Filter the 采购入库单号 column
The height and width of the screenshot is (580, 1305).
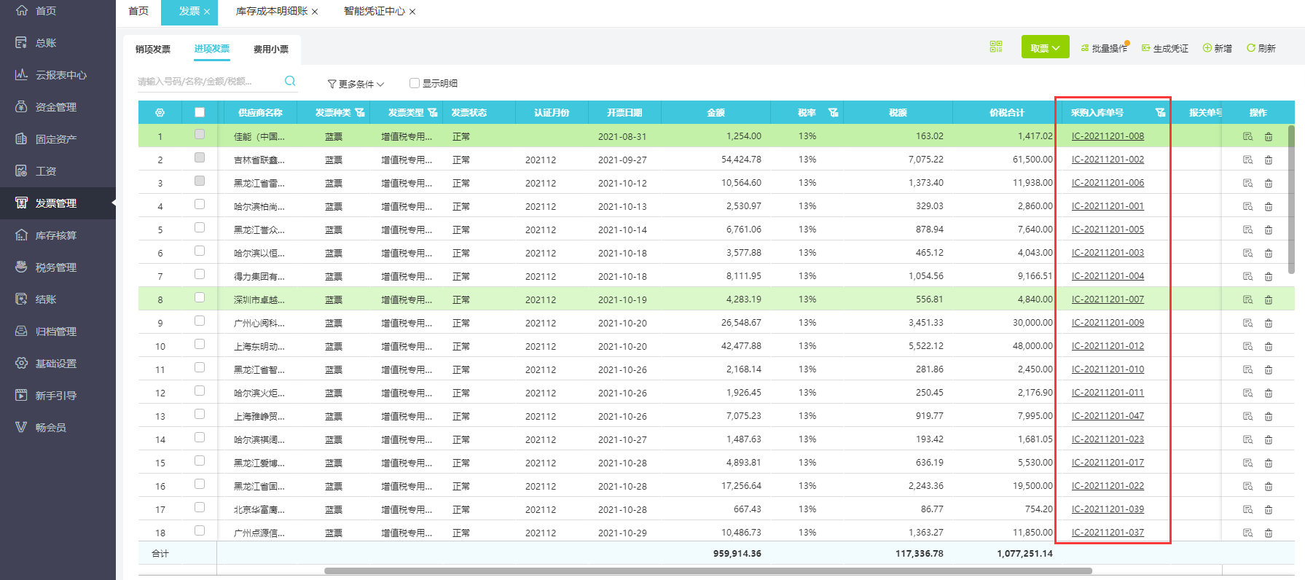coord(1160,113)
